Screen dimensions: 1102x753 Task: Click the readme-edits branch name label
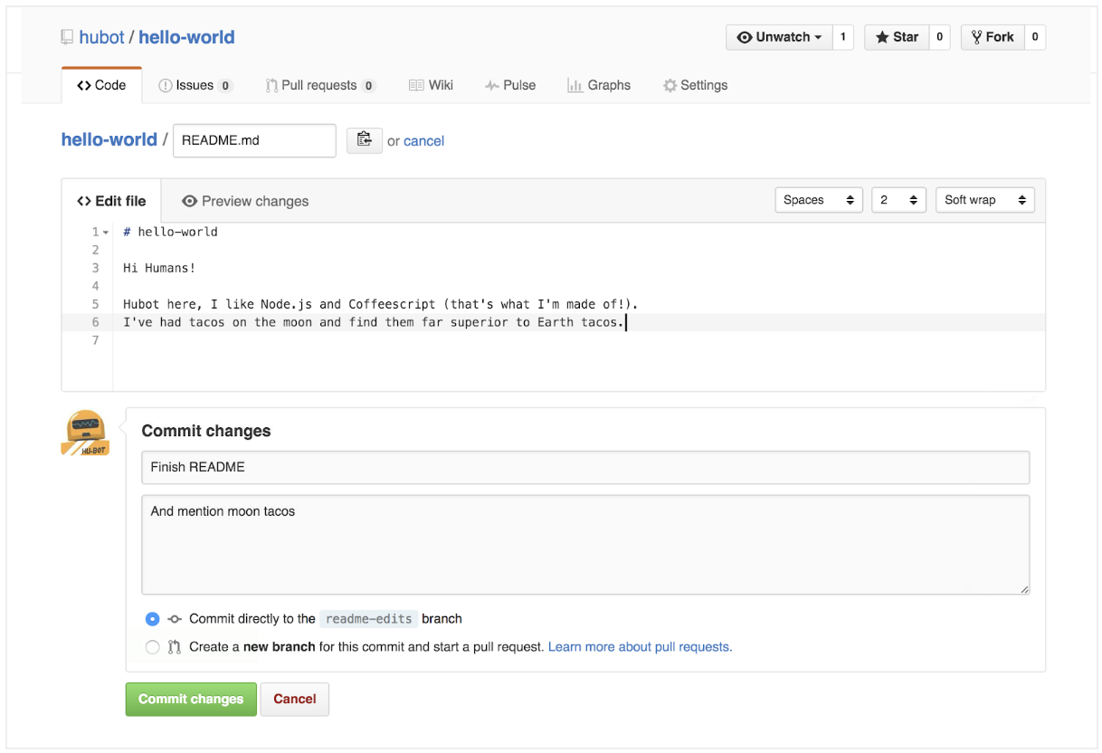coord(369,619)
